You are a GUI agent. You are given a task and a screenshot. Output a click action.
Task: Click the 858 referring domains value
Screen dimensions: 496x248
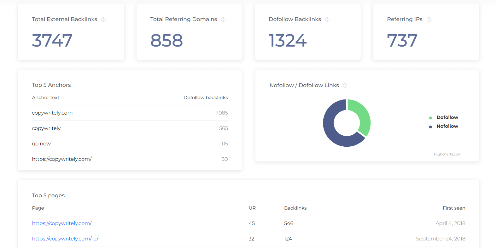166,41
